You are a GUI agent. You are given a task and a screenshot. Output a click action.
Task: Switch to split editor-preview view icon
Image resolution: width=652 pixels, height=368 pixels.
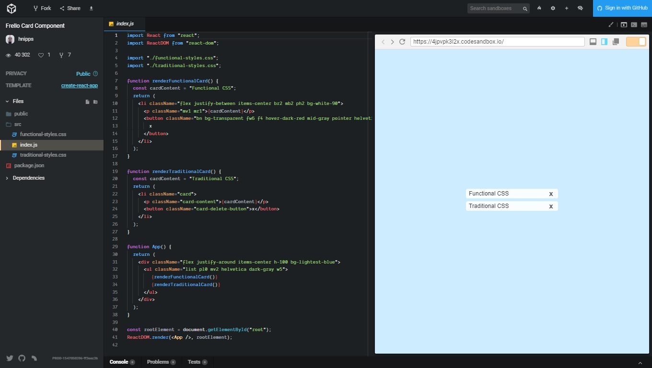[644, 24]
